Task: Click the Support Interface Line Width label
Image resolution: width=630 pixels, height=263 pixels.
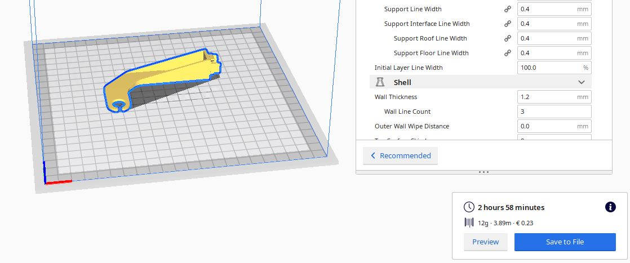Action: point(427,24)
